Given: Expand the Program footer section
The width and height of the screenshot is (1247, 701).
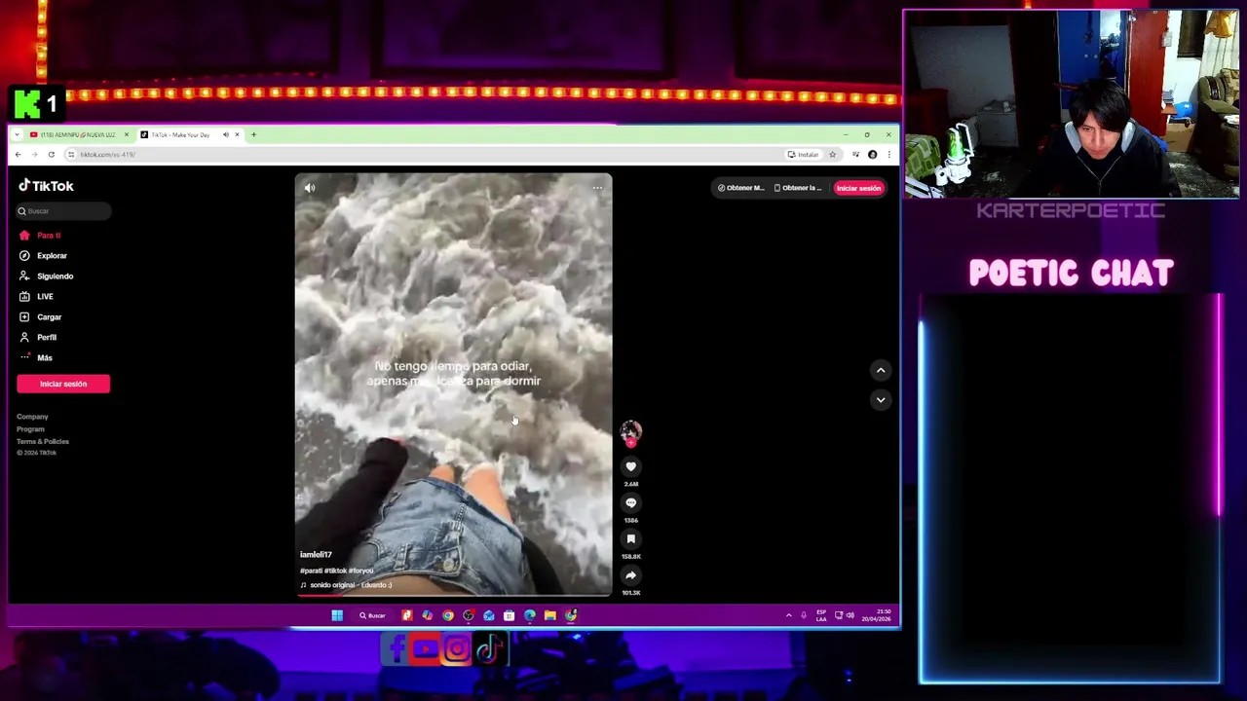Looking at the screenshot, I should (30, 429).
